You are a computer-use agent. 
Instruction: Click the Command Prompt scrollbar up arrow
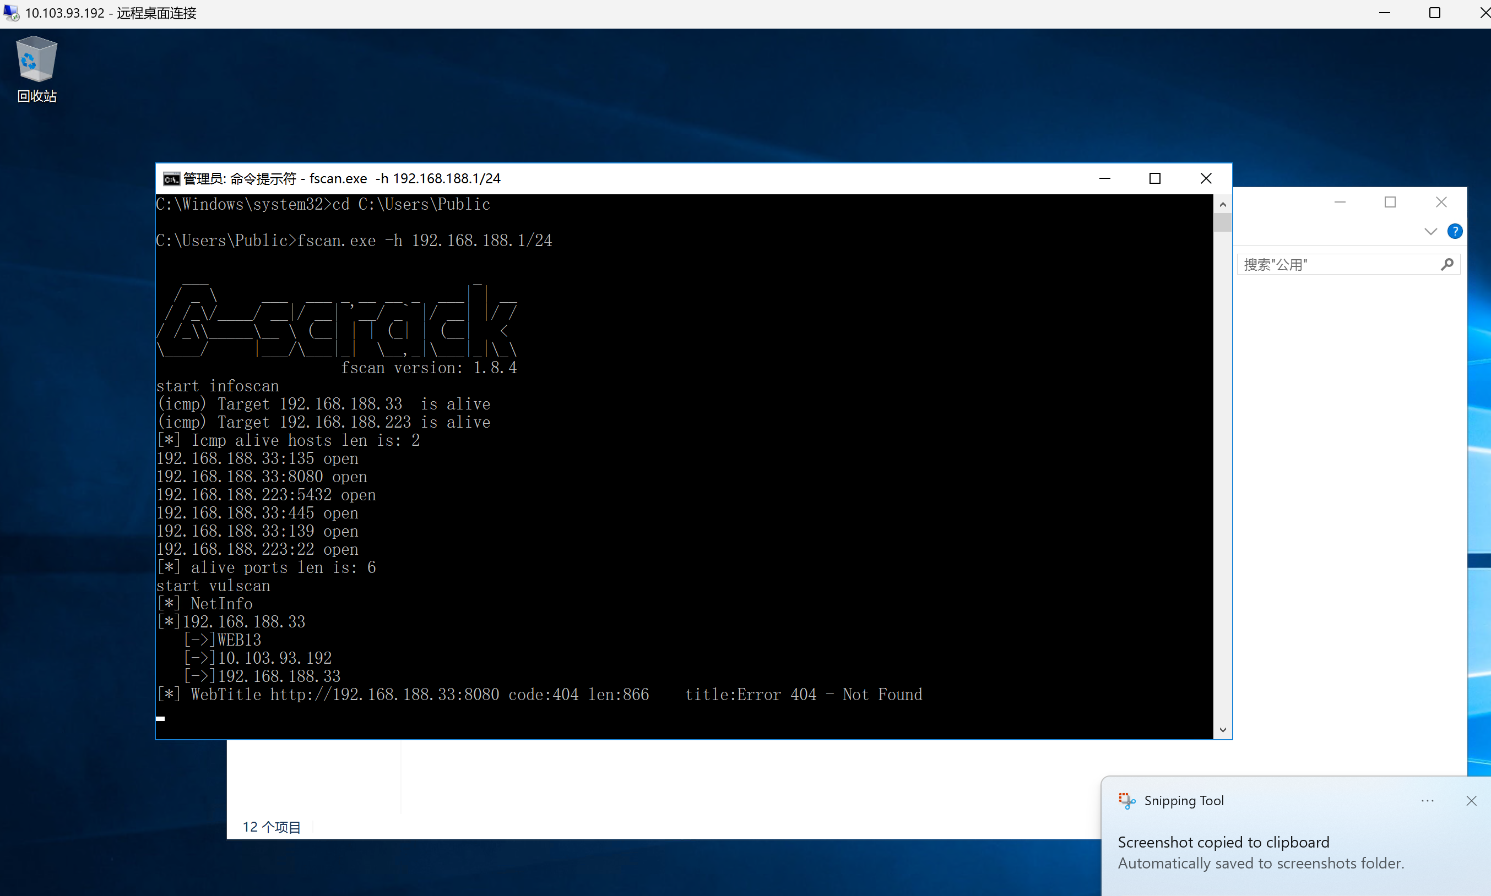pyautogui.click(x=1222, y=204)
